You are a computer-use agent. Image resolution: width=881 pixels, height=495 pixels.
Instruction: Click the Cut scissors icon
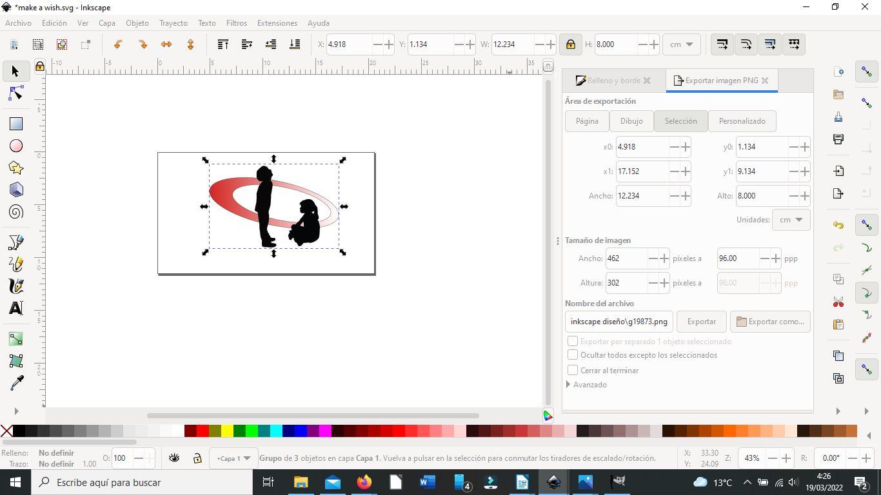(838, 302)
